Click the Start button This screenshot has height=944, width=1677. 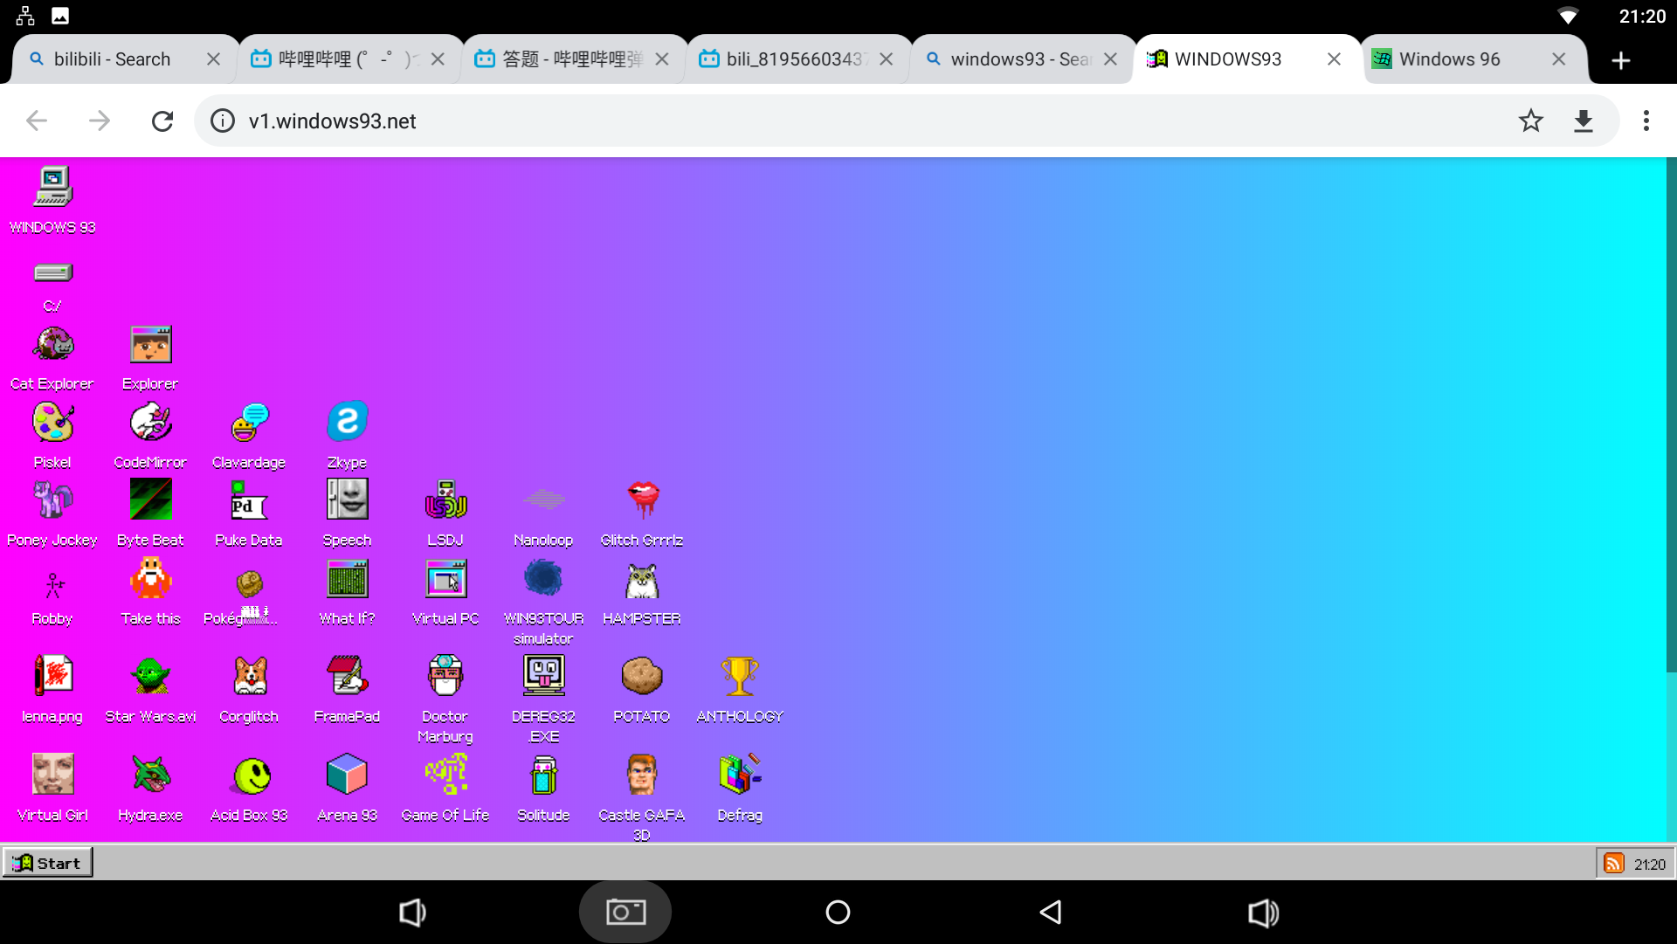click(x=47, y=863)
